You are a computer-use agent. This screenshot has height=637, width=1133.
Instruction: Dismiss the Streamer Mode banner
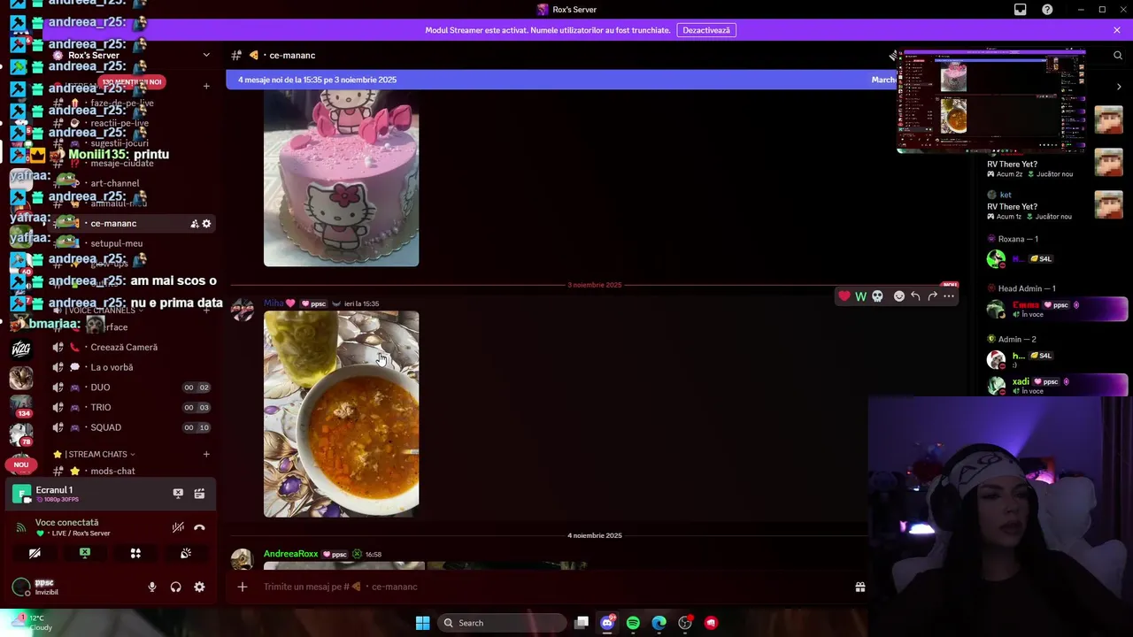pyautogui.click(x=1117, y=30)
